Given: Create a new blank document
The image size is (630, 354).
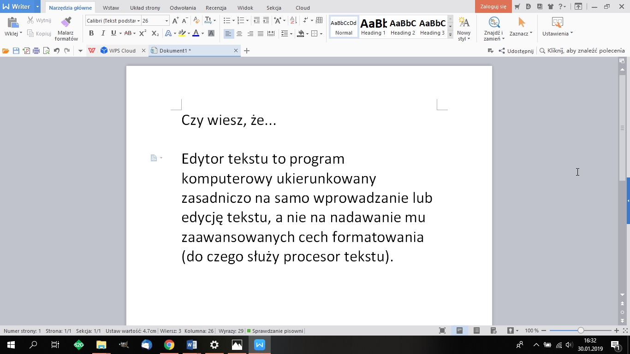Looking at the screenshot, I should click(246, 51).
